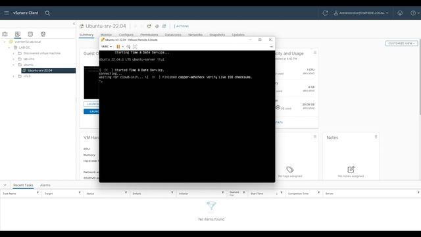Image resolution: width=421 pixels, height=237 pixels.
Task: Click the global search magnifier icon
Action: (47, 13)
